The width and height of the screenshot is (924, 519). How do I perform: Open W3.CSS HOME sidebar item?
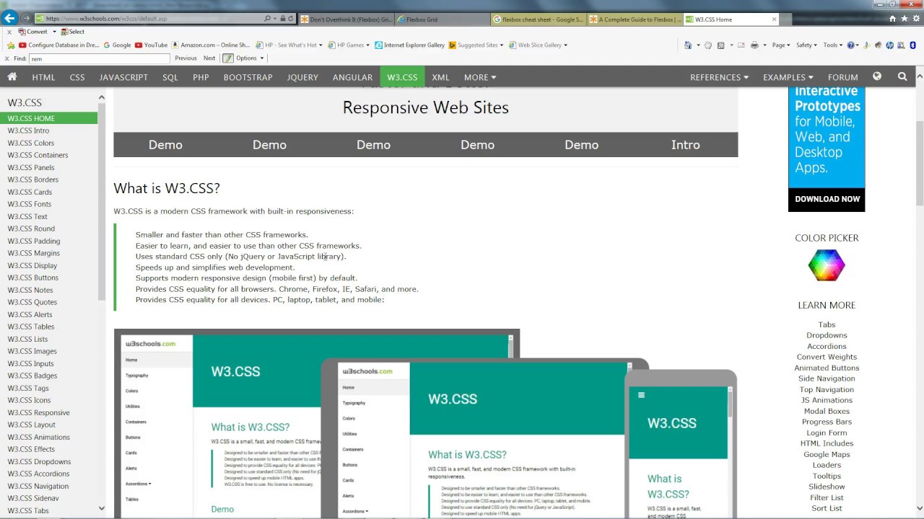pos(48,118)
